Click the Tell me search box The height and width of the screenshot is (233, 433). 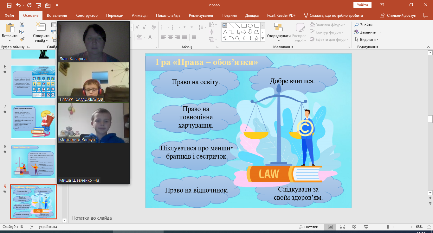point(333,16)
